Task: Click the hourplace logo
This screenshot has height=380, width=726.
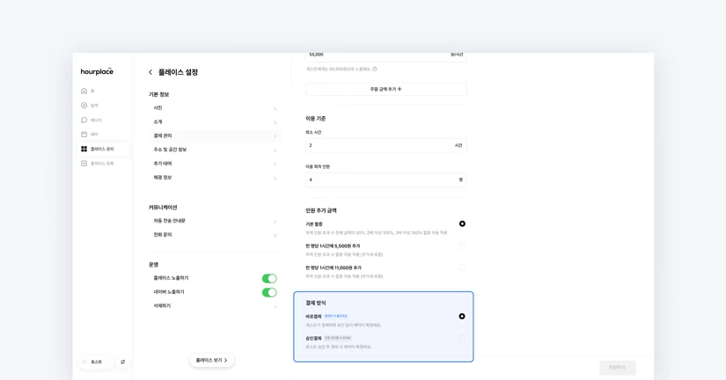Action: (97, 71)
